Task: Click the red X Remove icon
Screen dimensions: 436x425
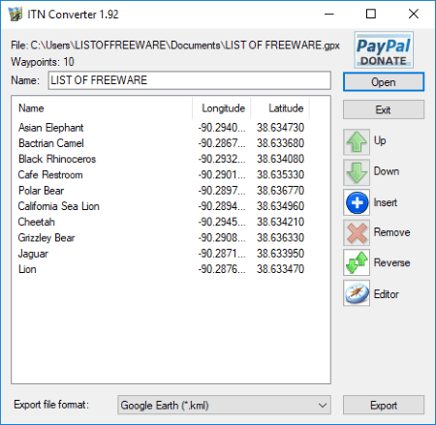Action: [x=357, y=232]
